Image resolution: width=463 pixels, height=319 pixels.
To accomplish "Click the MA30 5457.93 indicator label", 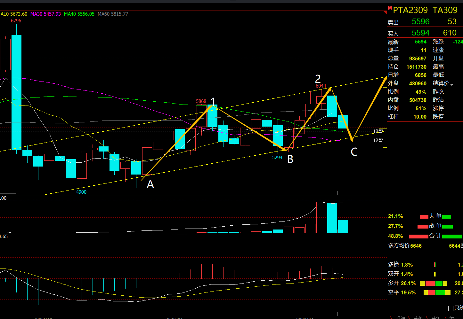I will tap(45, 14).
